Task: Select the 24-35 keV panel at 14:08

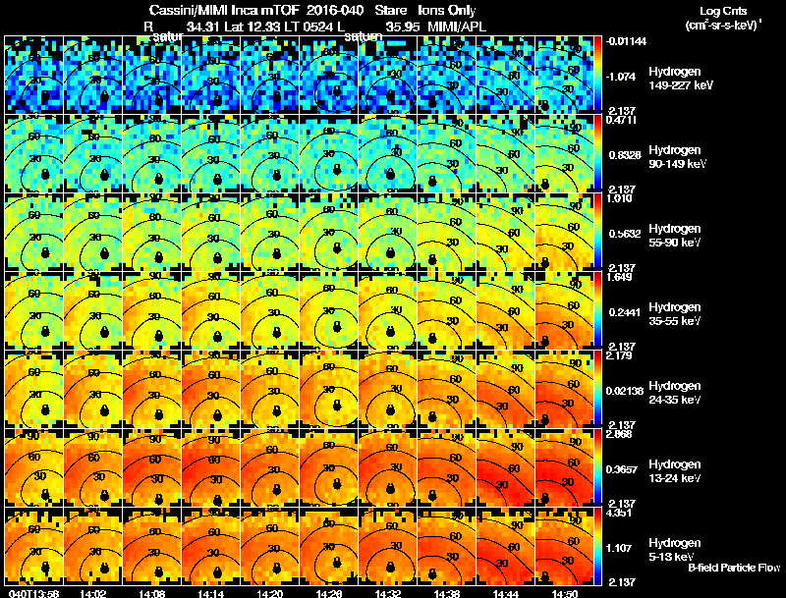Action: pos(152,389)
